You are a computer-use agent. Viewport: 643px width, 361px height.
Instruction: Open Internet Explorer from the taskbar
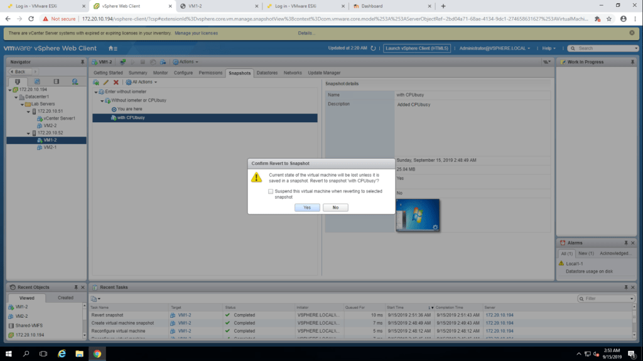pyautogui.click(x=62, y=353)
